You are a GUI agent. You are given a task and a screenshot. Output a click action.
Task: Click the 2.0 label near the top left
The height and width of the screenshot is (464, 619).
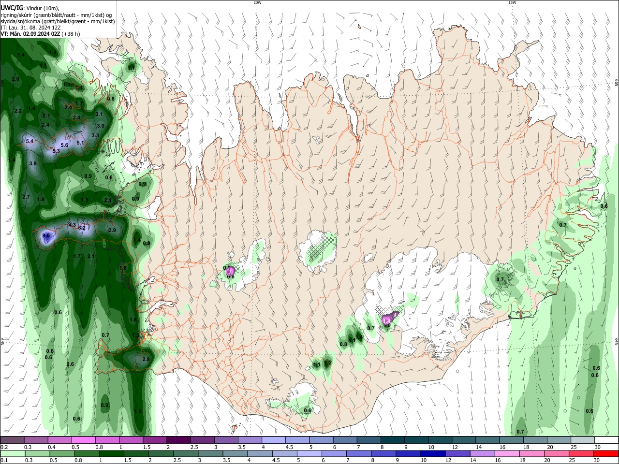click(15, 79)
